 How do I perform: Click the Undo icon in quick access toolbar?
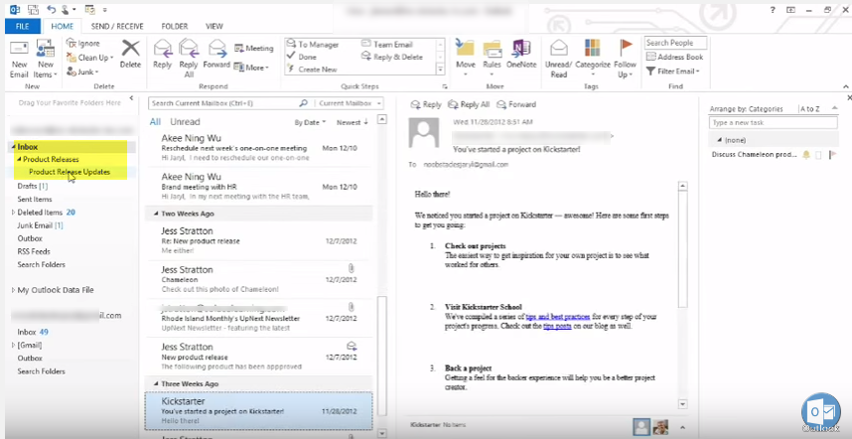[x=51, y=9]
